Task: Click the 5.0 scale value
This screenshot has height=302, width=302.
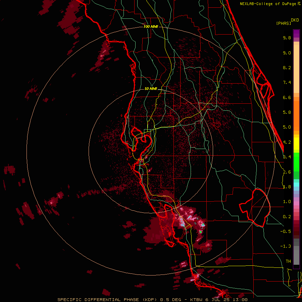Action: [287, 127]
